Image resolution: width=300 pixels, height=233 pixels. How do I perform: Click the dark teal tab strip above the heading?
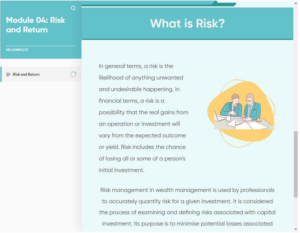pyautogui.click(x=159, y=5)
